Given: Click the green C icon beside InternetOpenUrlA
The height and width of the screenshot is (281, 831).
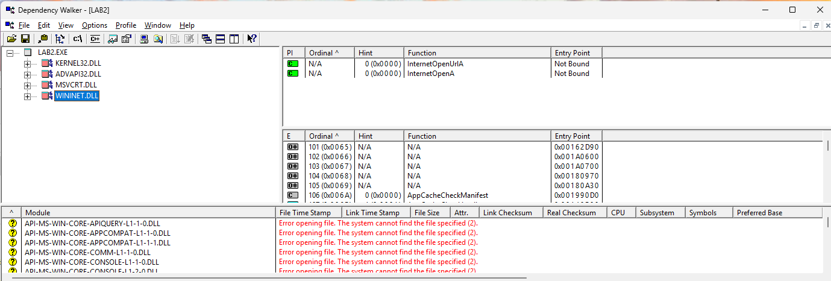Looking at the screenshot, I should coord(293,64).
